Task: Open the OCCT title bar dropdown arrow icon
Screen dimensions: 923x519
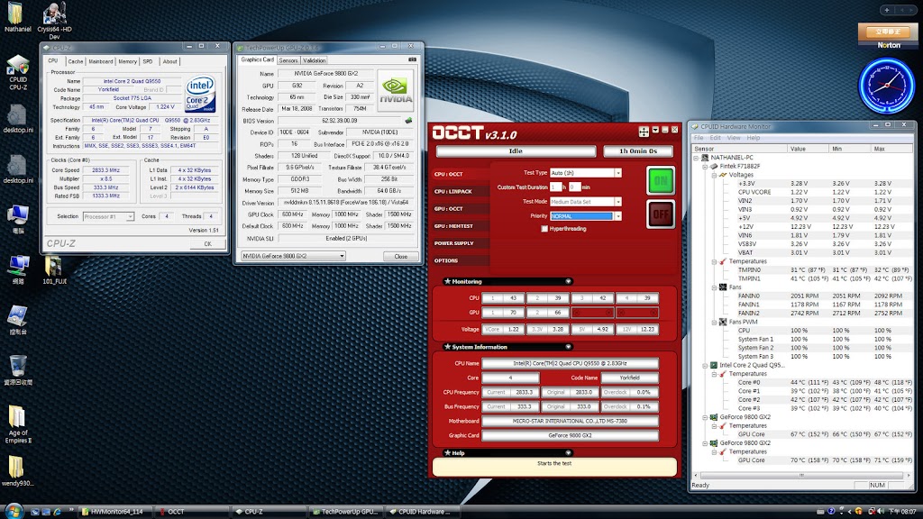Action: (x=655, y=130)
